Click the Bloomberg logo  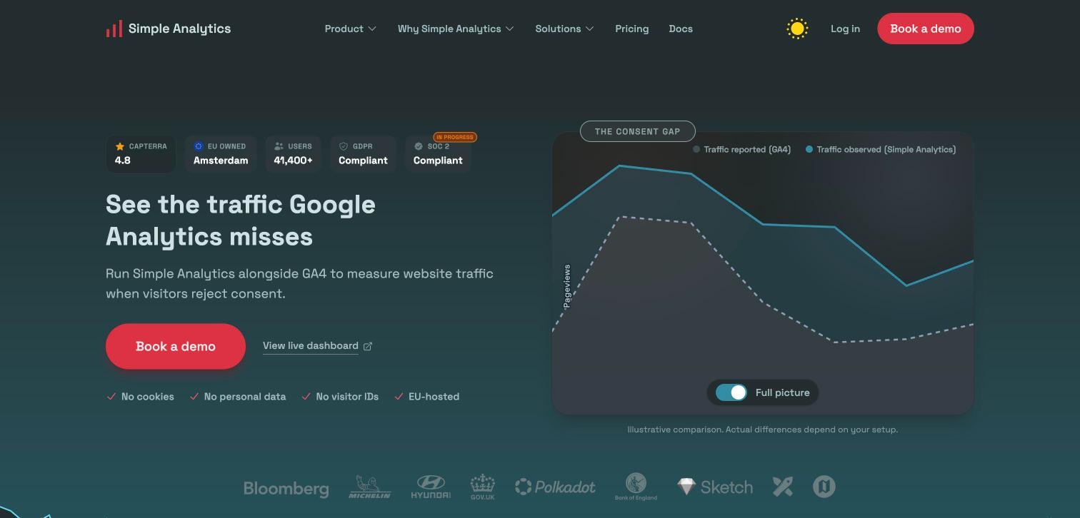286,489
